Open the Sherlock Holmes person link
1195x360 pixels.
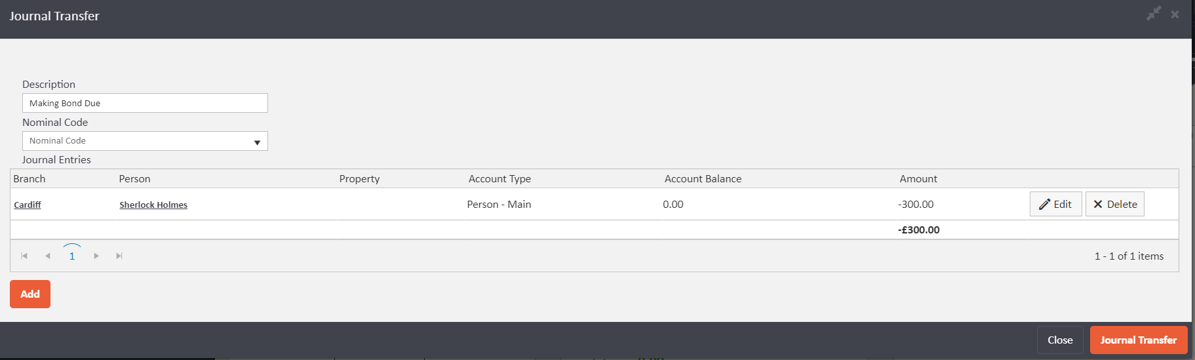[x=153, y=205]
